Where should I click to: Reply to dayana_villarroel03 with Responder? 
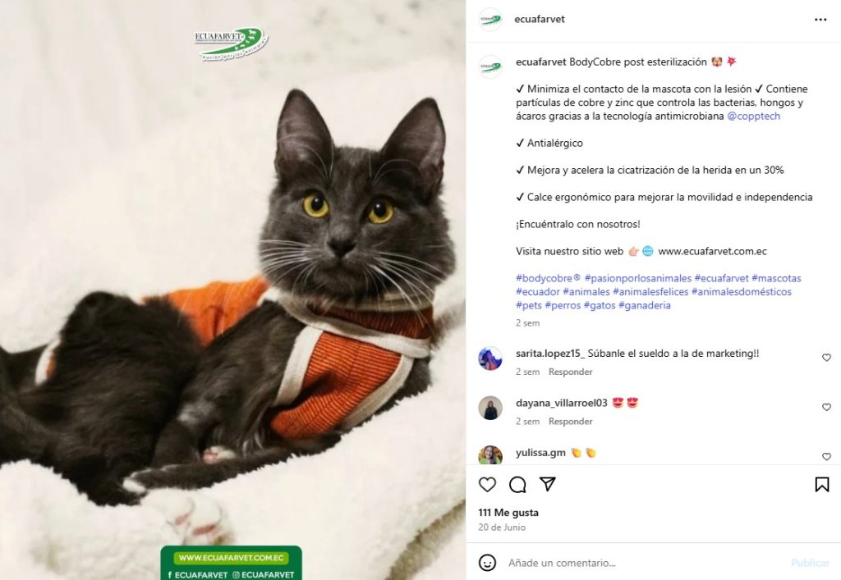570,422
